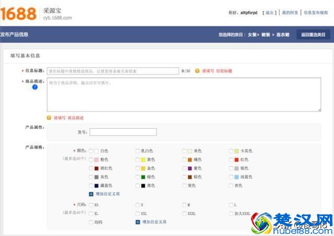Screen dimensions: 334x236
Task: Check the XS size checkbox
Action: pos(91,205)
